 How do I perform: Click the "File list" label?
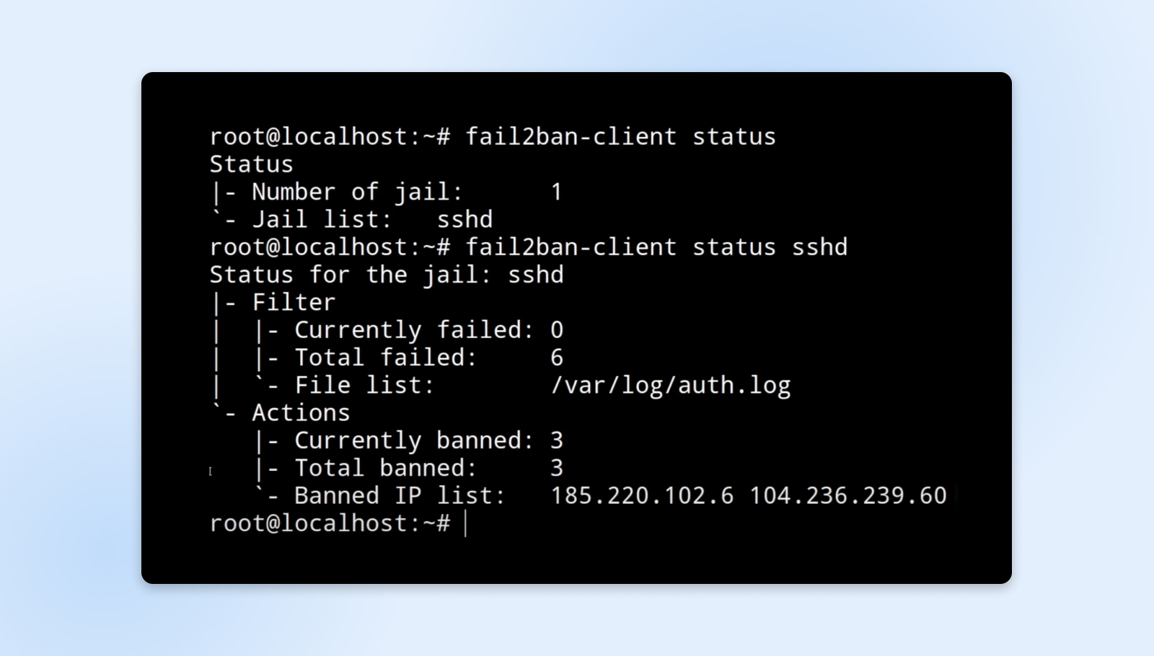(x=364, y=386)
